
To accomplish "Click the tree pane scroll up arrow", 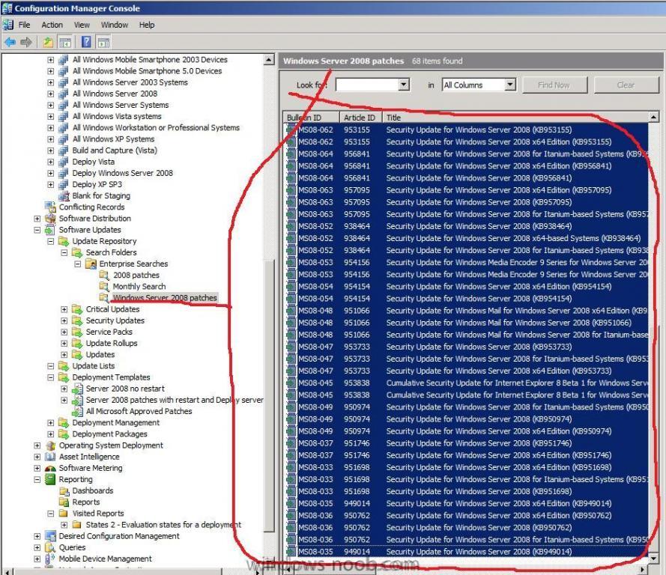I will point(269,60).
